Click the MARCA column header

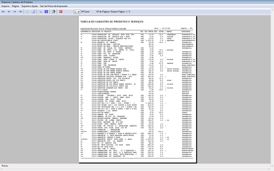point(169,31)
